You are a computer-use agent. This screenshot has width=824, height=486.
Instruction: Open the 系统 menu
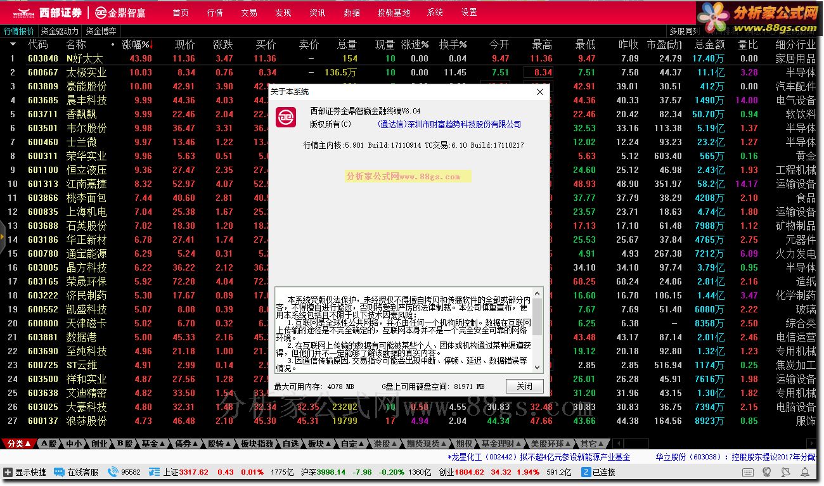pos(435,13)
